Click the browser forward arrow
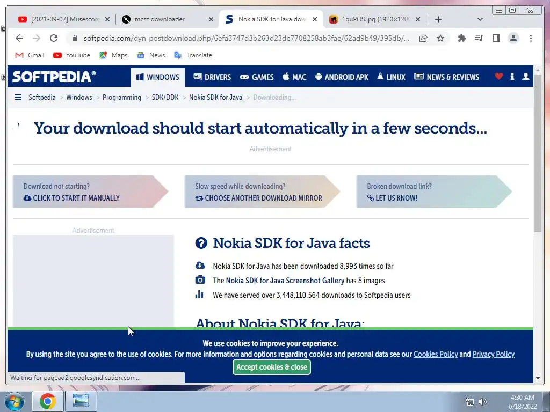 37,38
